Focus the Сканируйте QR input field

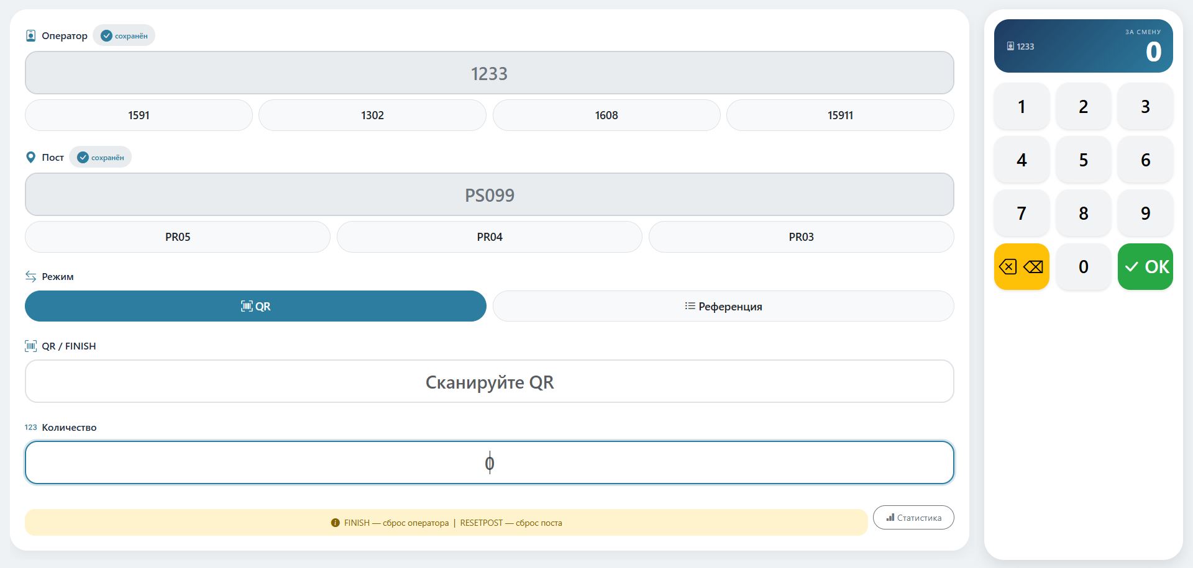pos(490,382)
